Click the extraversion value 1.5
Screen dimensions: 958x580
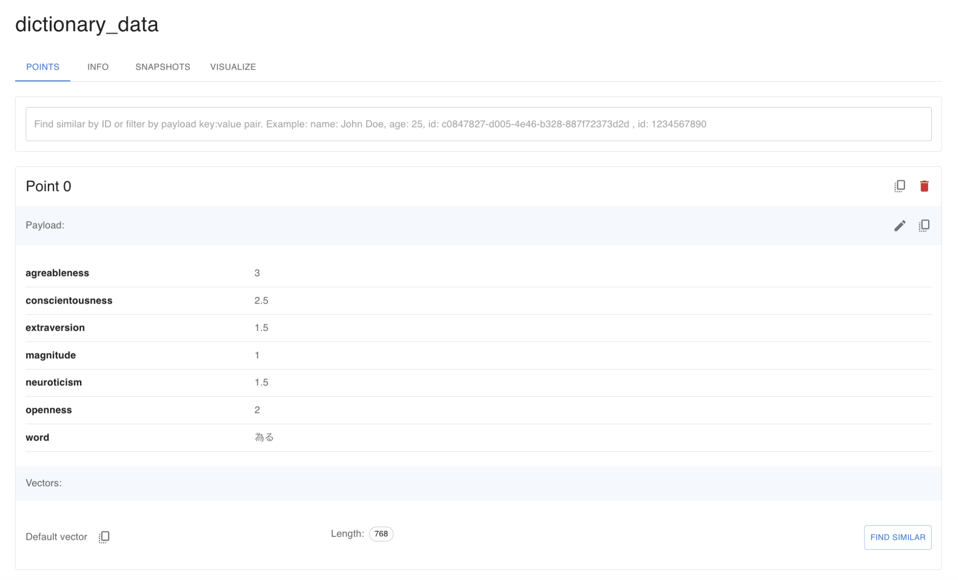(x=261, y=328)
